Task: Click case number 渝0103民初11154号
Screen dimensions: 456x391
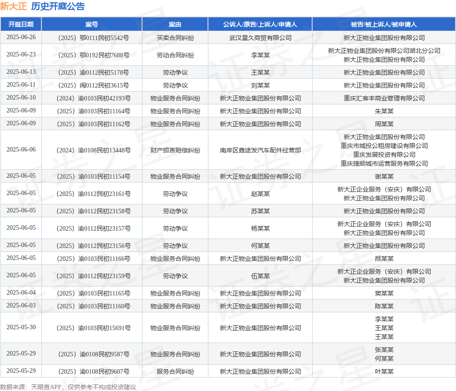Action: tap(94, 176)
